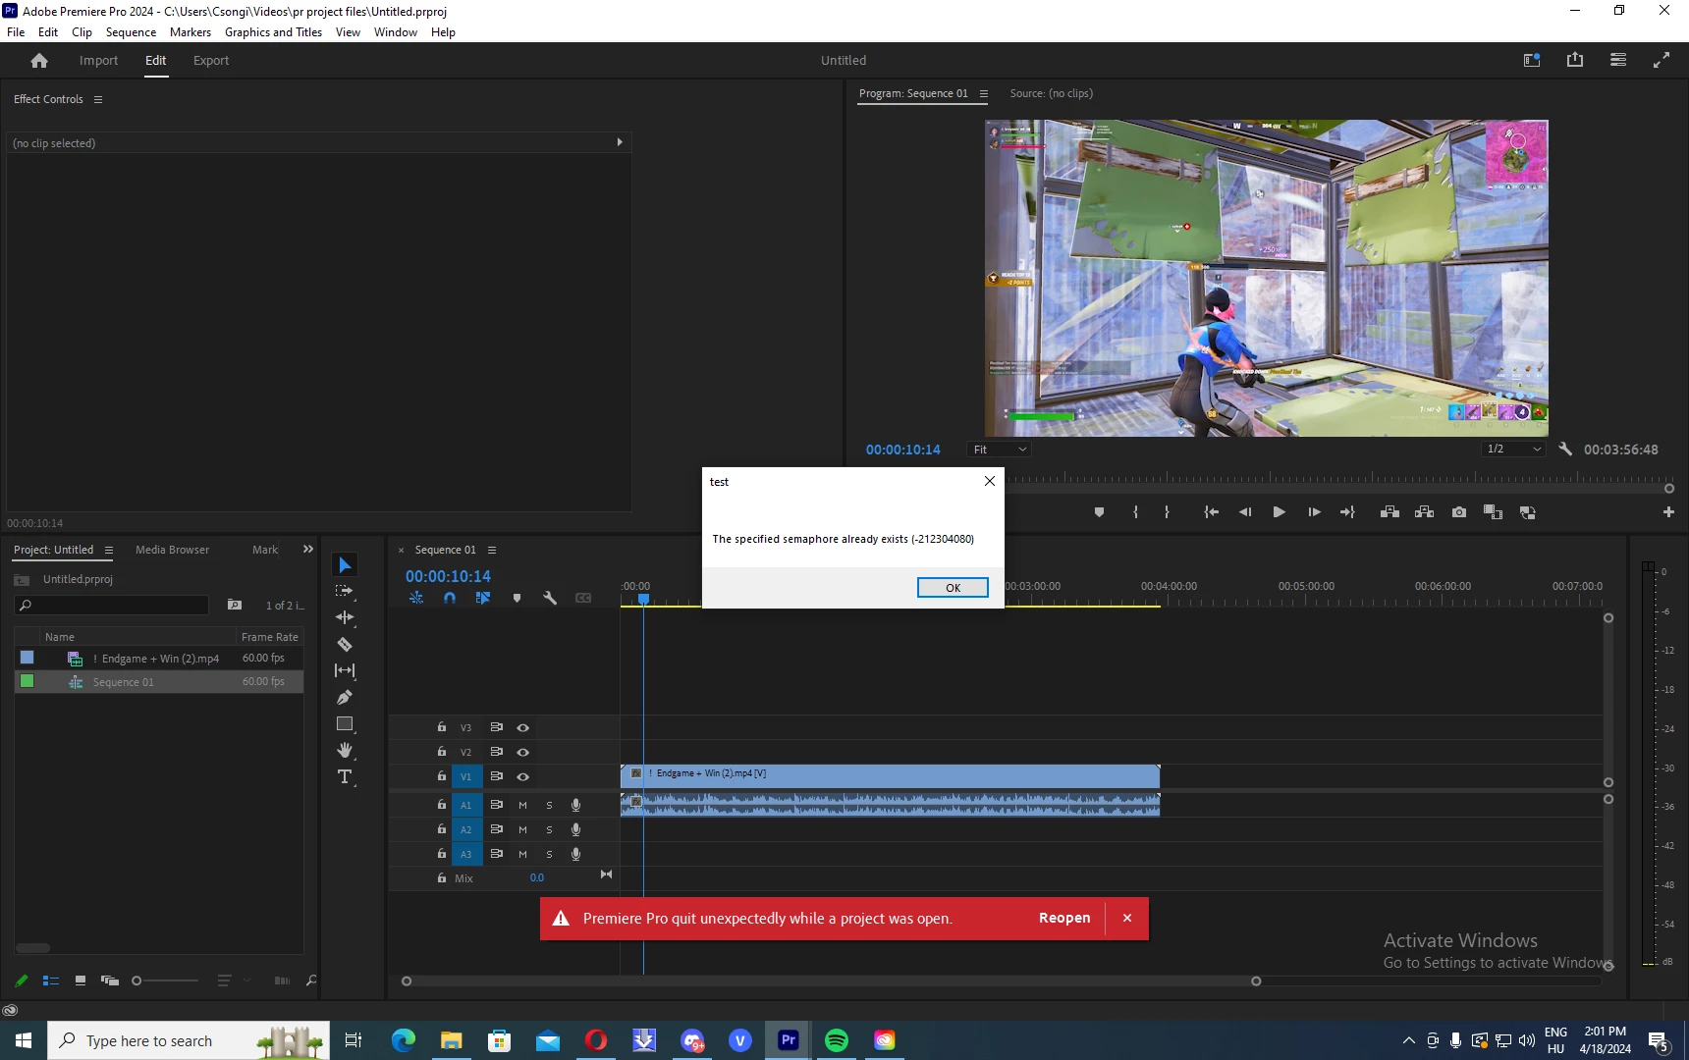Toggle Snap in timeline
The width and height of the screenshot is (1689, 1060).
450,598
